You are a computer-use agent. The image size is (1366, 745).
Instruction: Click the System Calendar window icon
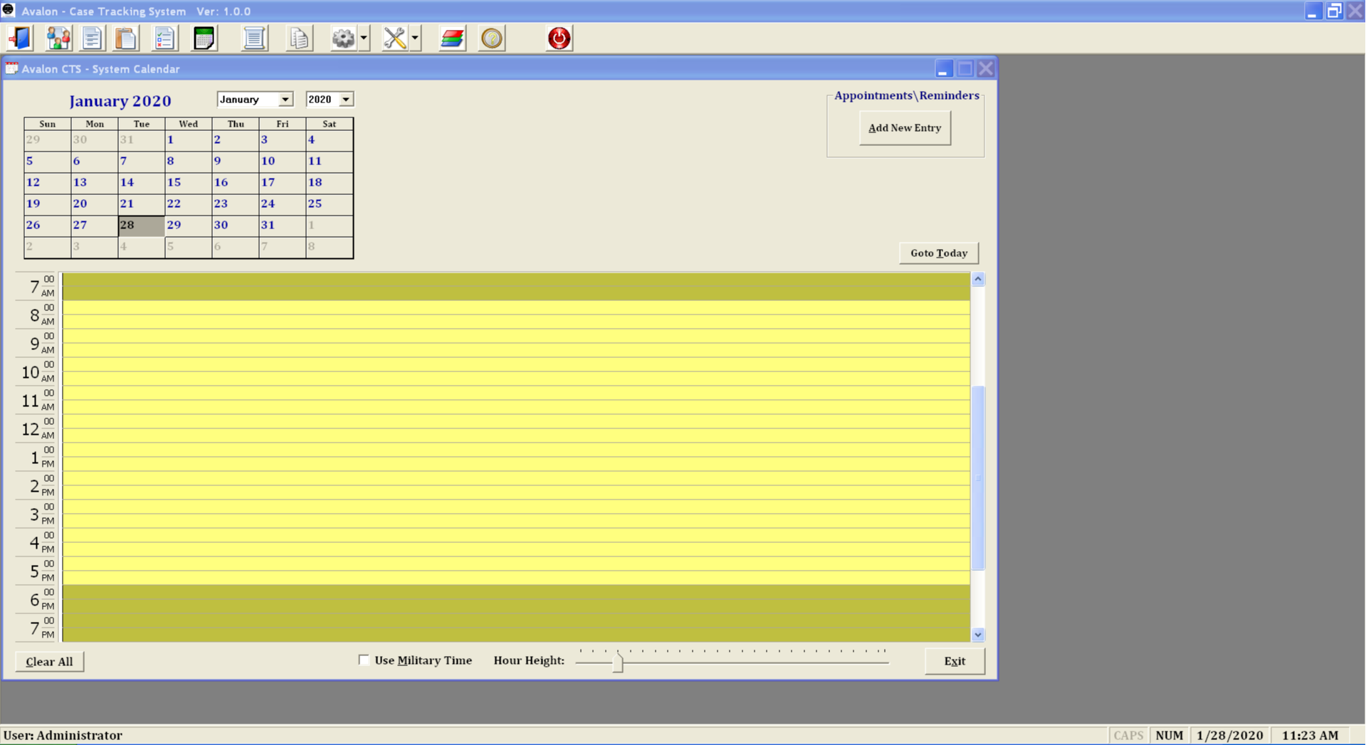11,68
